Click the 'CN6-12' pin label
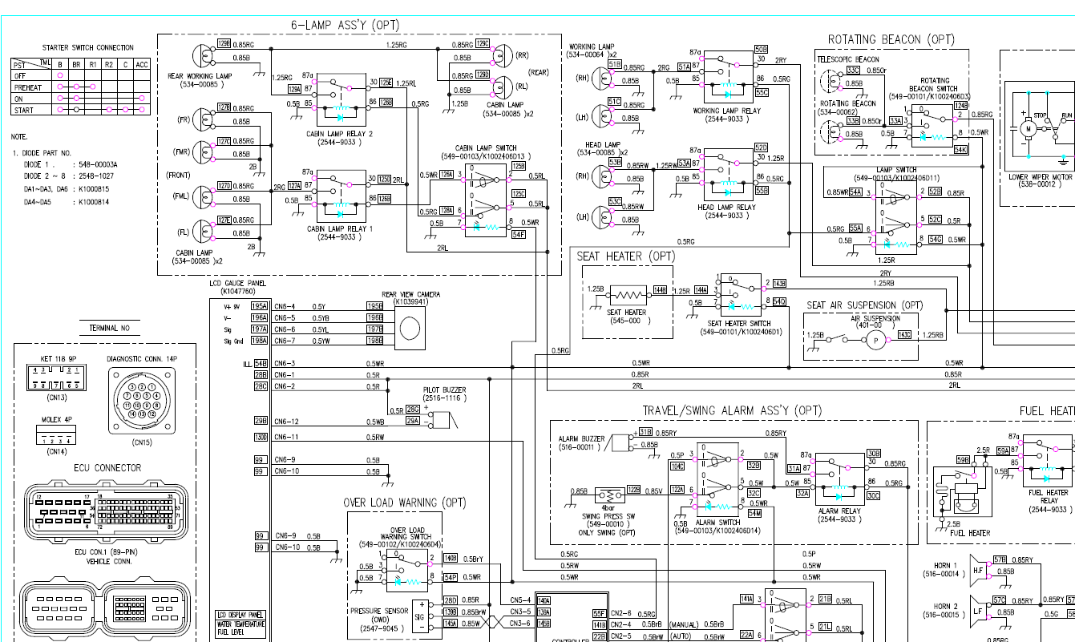The width and height of the screenshot is (1075, 642). (x=286, y=421)
